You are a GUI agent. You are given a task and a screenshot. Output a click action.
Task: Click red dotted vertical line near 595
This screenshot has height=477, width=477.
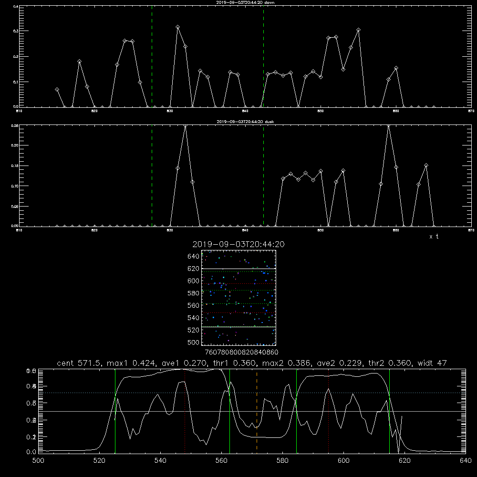(328, 411)
